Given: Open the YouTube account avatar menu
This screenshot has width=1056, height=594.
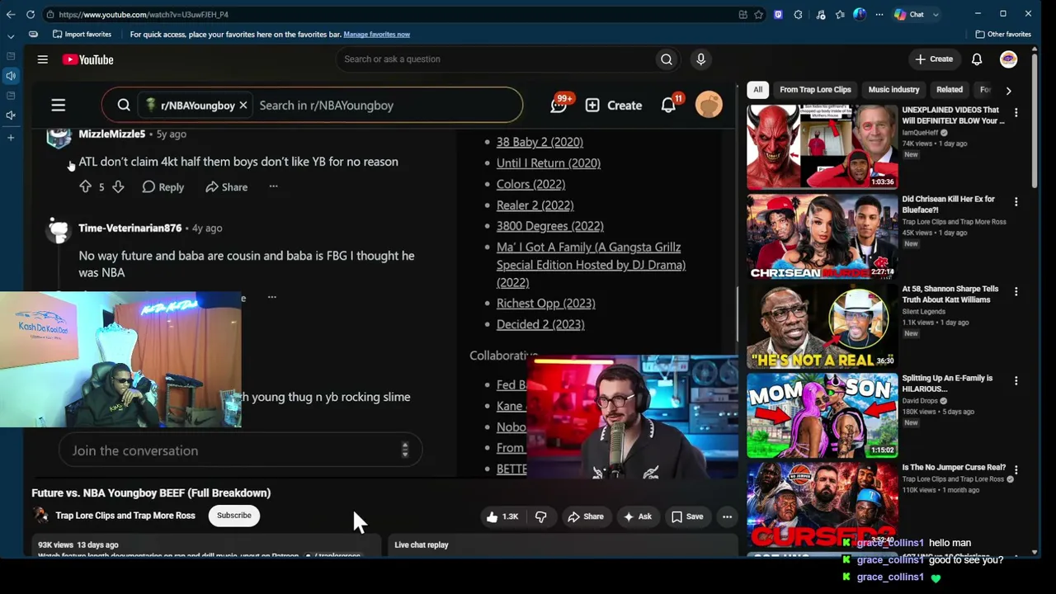Looking at the screenshot, I should coord(1008,59).
